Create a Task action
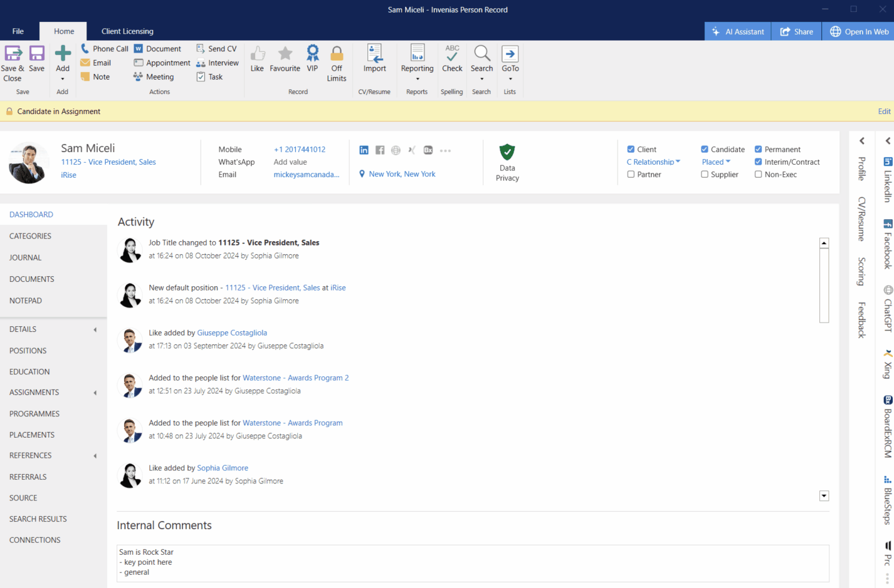The height and width of the screenshot is (588, 894). point(209,77)
